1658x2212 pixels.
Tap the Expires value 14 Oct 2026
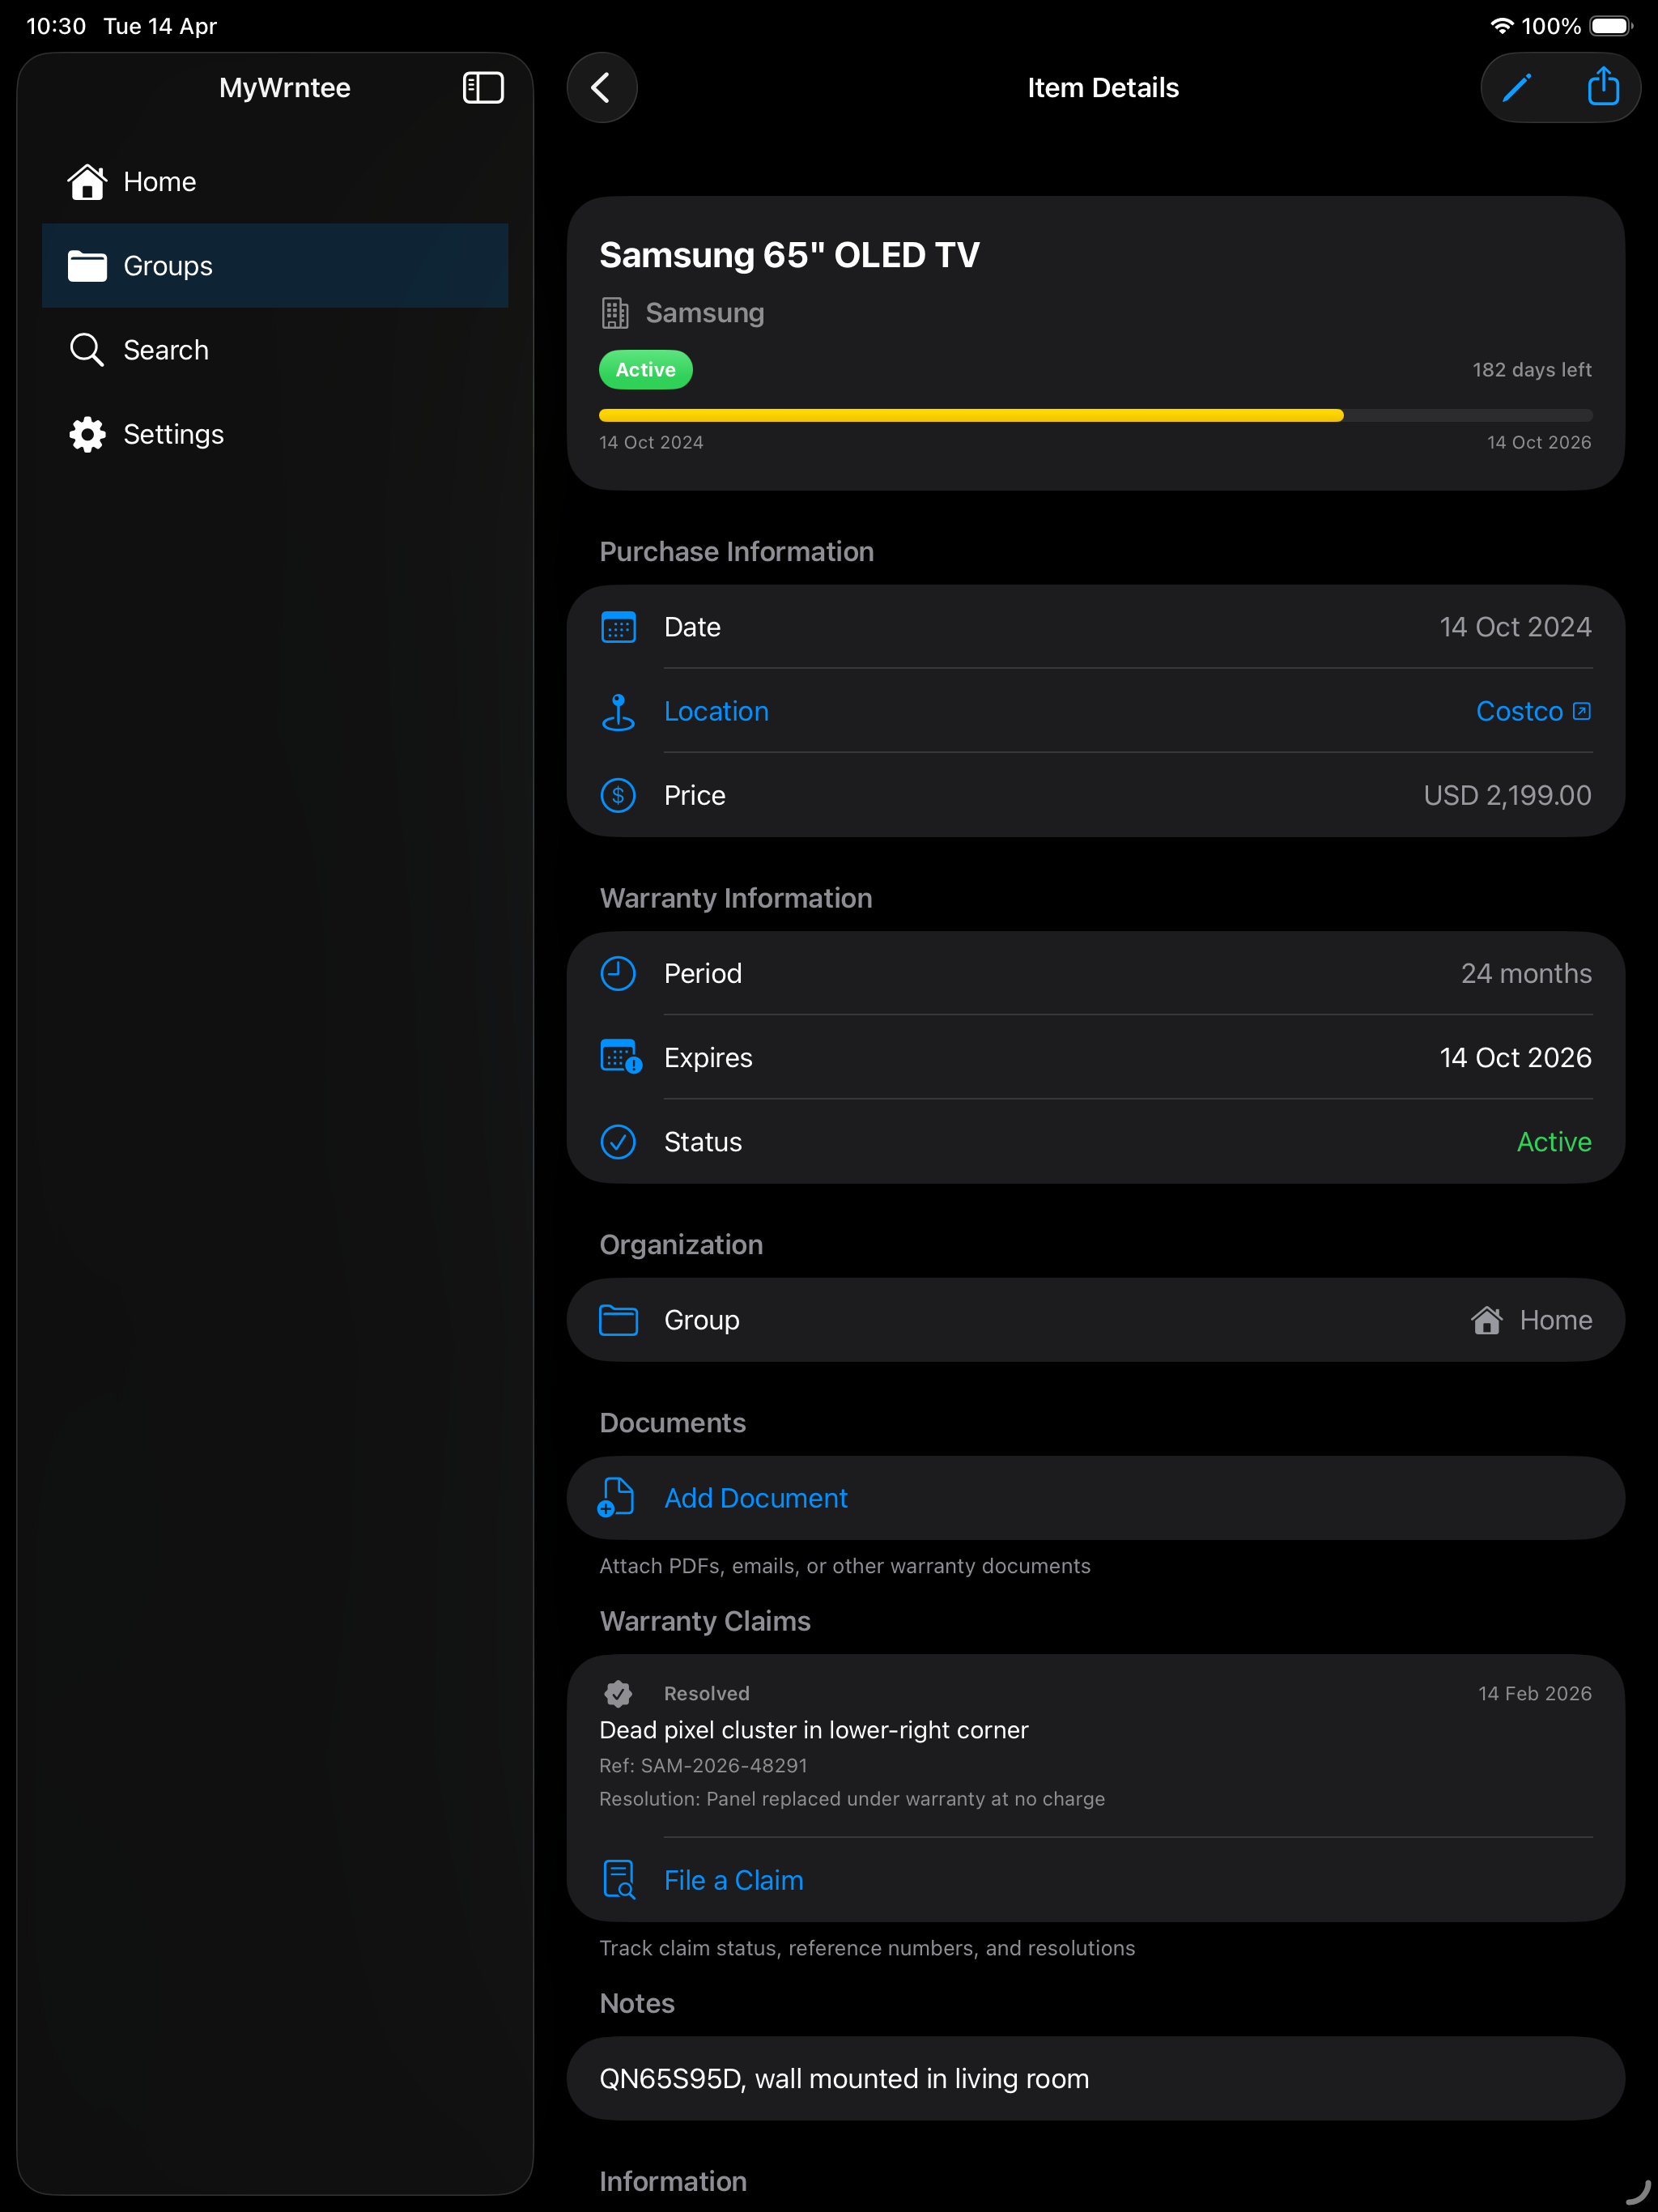tap(1515, 1057)
